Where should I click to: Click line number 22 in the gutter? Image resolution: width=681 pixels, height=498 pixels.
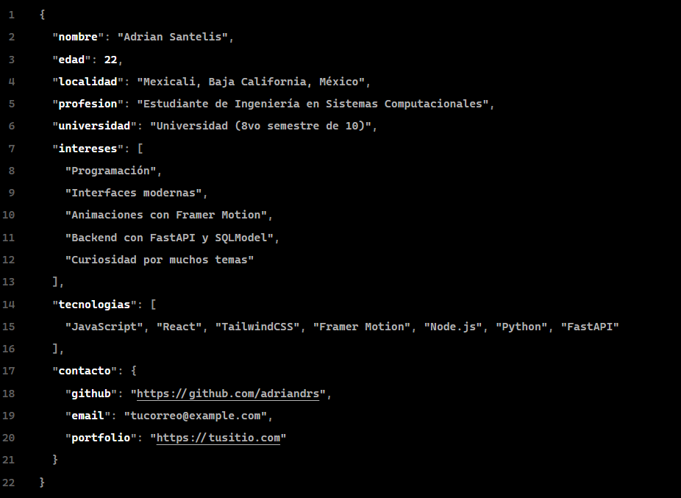pyautogui.click(x=9, y=483)
